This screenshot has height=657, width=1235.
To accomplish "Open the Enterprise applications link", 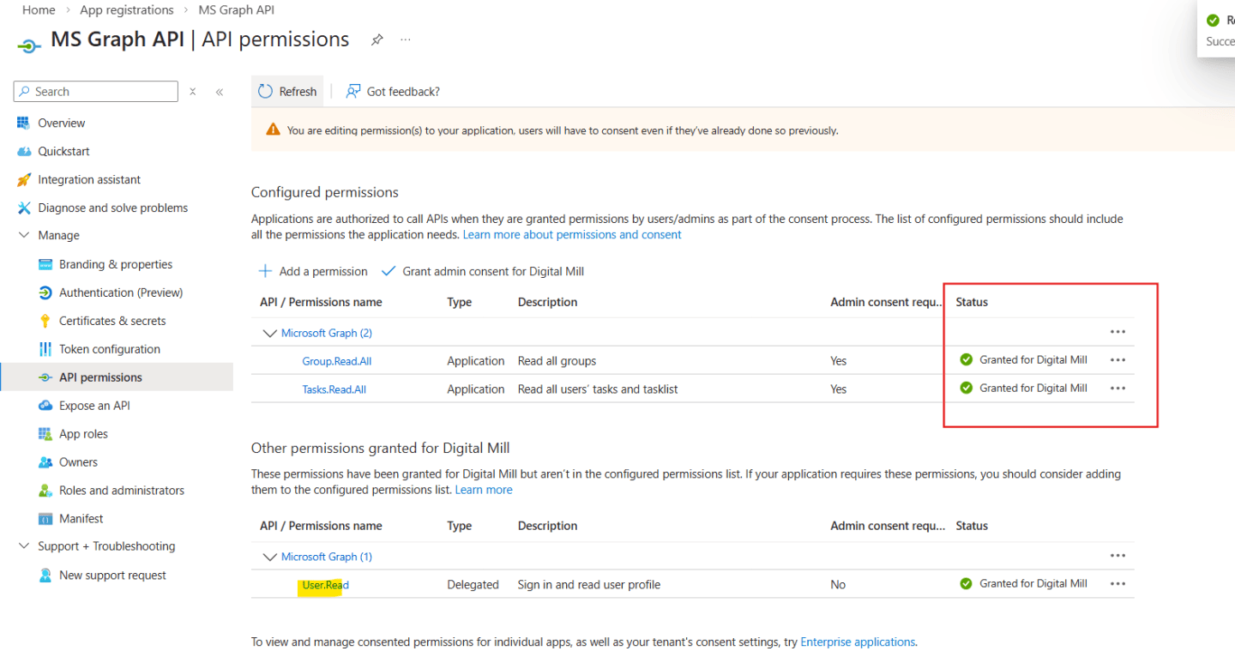I will click(x=858, y=642).
